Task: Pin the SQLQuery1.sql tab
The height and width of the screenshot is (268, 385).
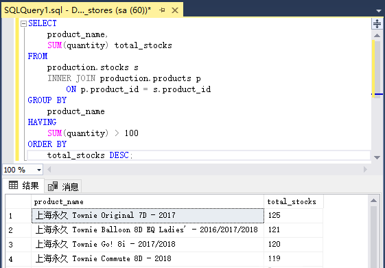Action: coord(162,10)
